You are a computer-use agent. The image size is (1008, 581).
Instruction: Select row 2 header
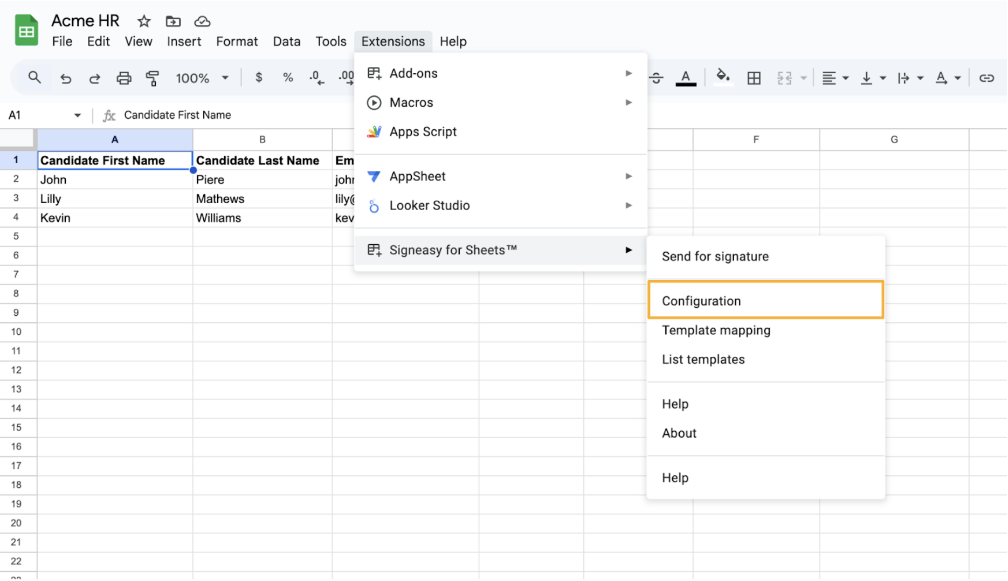(16, 179)
